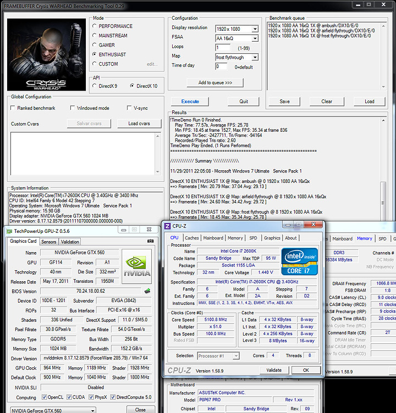Select the front CPU-Z CPU tab
This screenshot has height=413, width=396.
click(x=174, y=238)
